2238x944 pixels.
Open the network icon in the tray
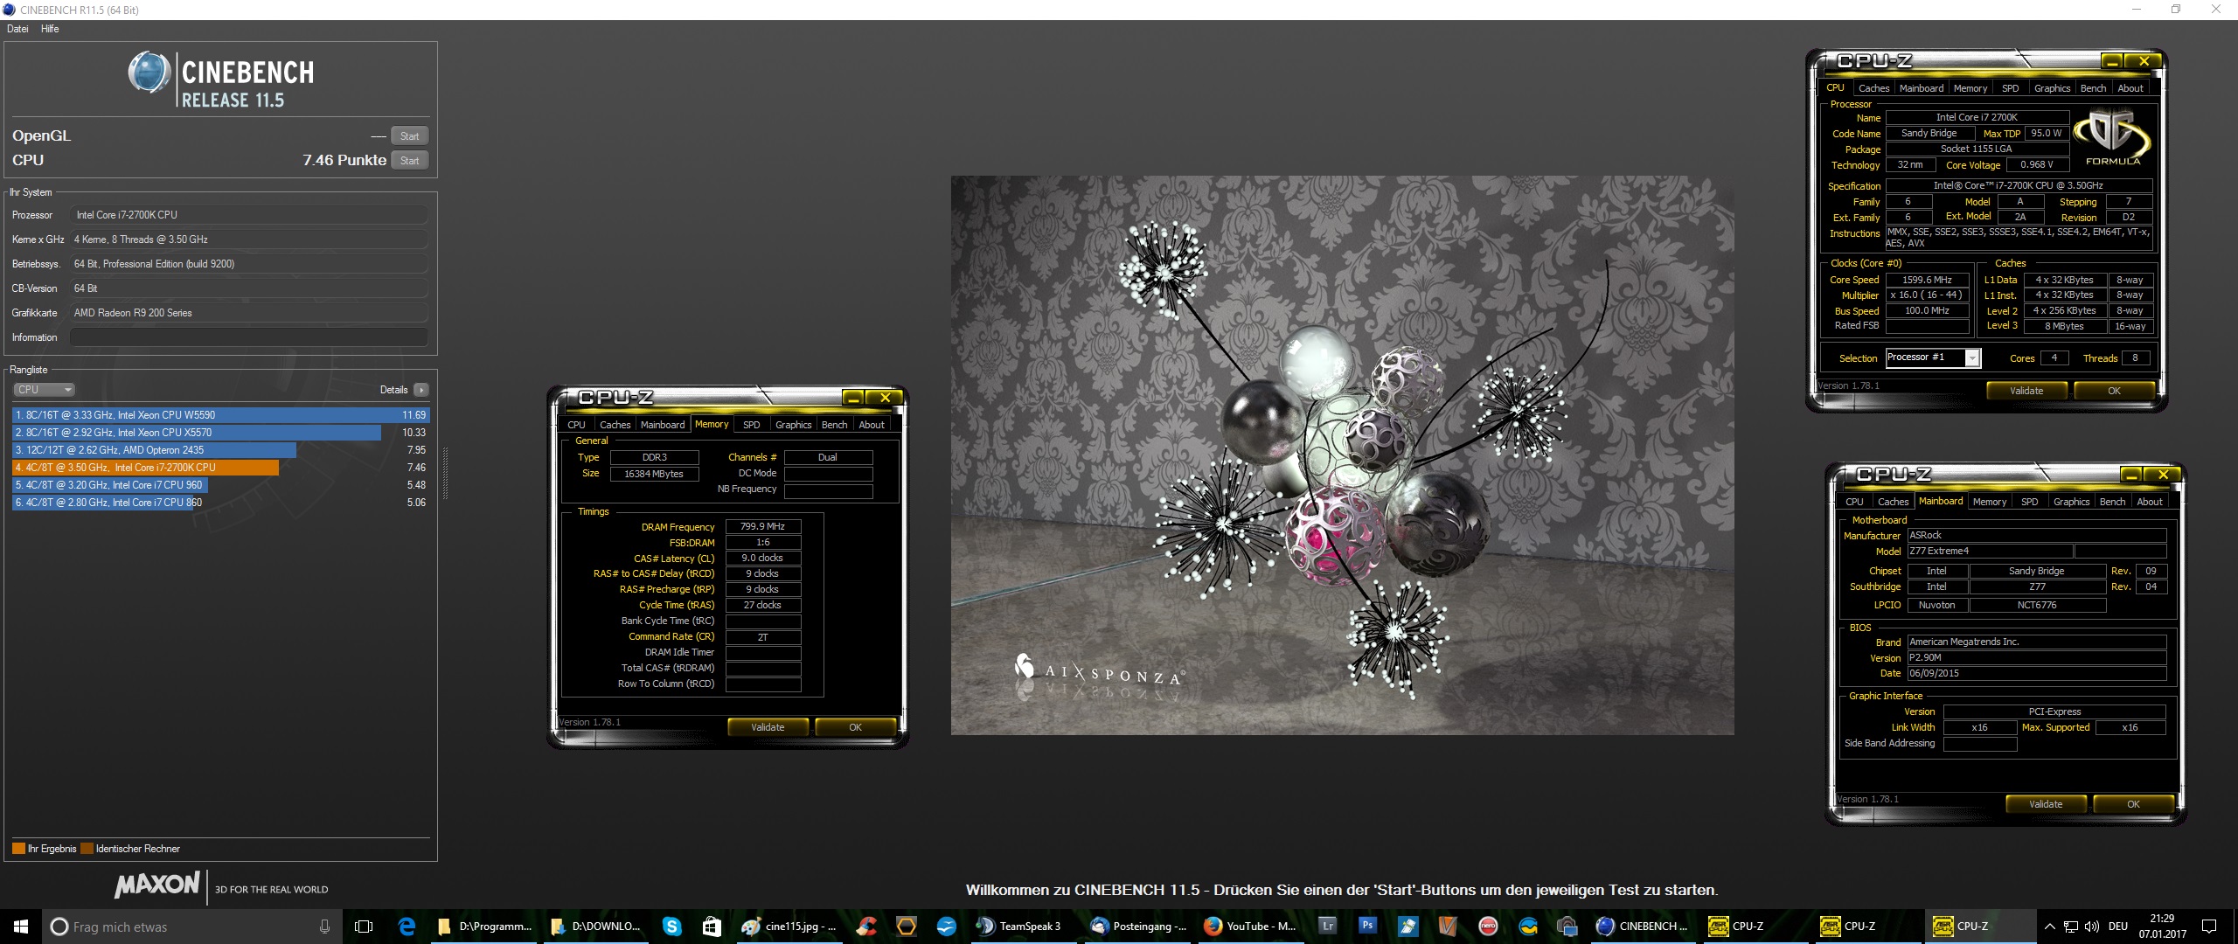2071,927
